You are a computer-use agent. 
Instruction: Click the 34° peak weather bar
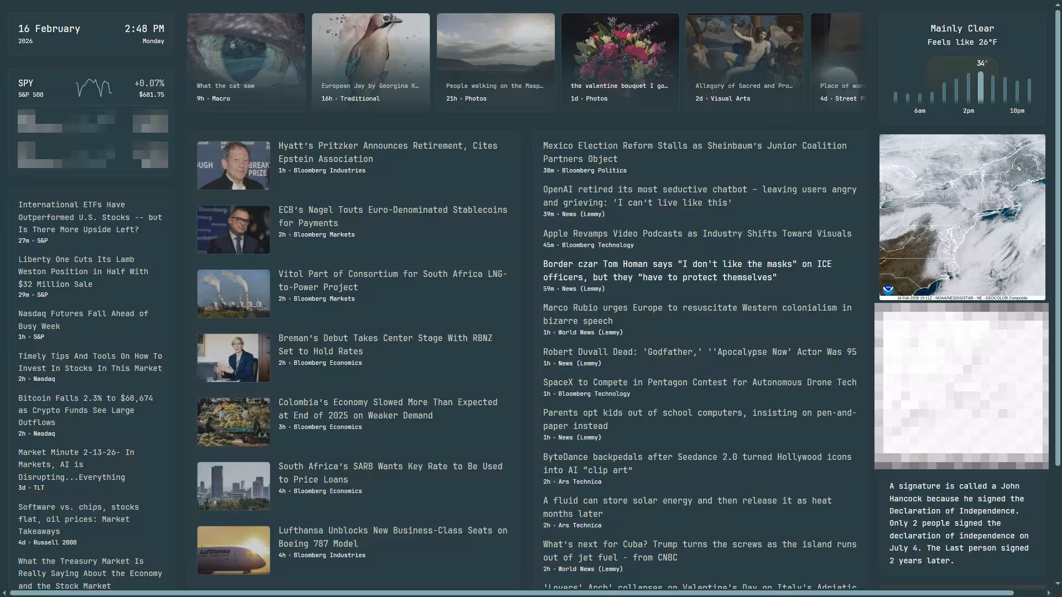pyautogui.click(x=981, y=87)
